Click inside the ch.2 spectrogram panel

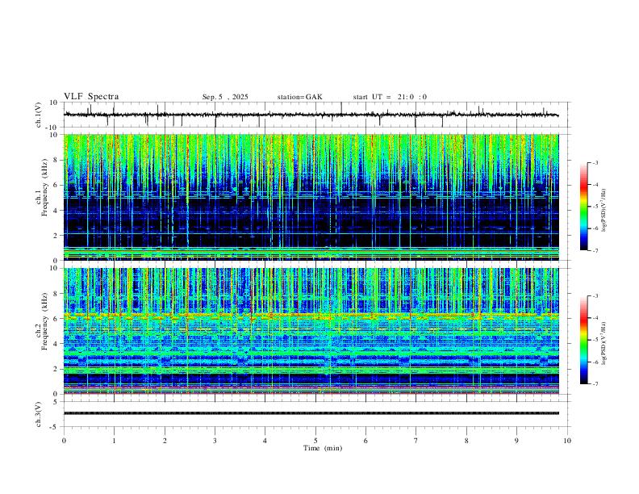(311, 331)
